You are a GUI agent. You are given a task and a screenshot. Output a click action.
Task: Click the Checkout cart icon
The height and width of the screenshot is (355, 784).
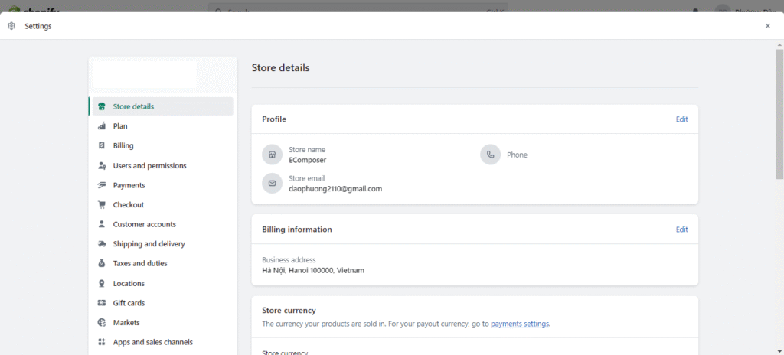click(102, 205)
